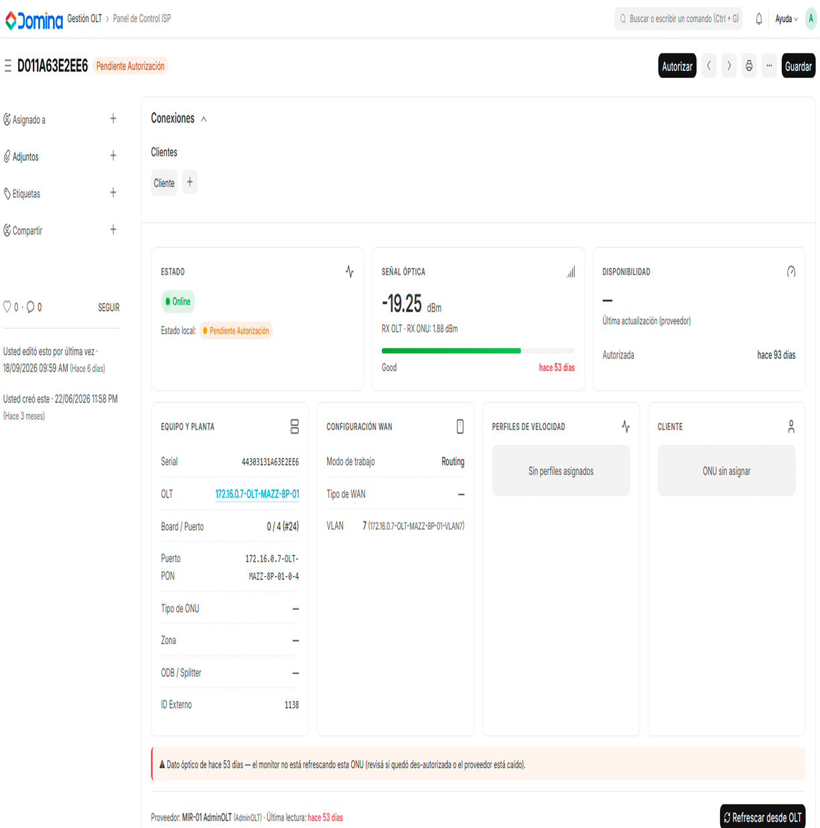820x828 pixels.
Task: Click the person icon in Cliente card
Action: pyautogui.click(x=791, y=426)
